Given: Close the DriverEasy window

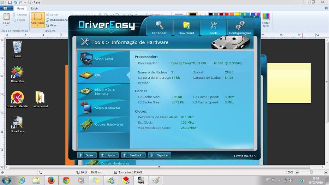Looking at the screenshot, I should [254, 17].
